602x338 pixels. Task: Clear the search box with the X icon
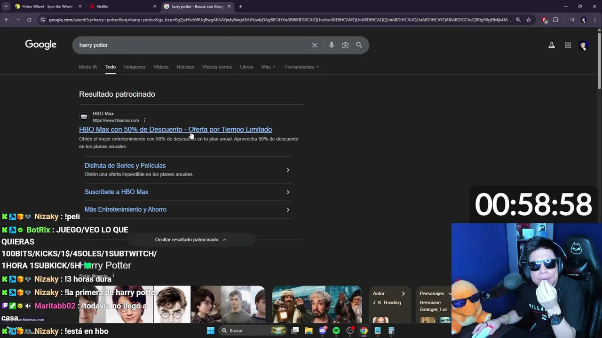[x=315, y=45]
